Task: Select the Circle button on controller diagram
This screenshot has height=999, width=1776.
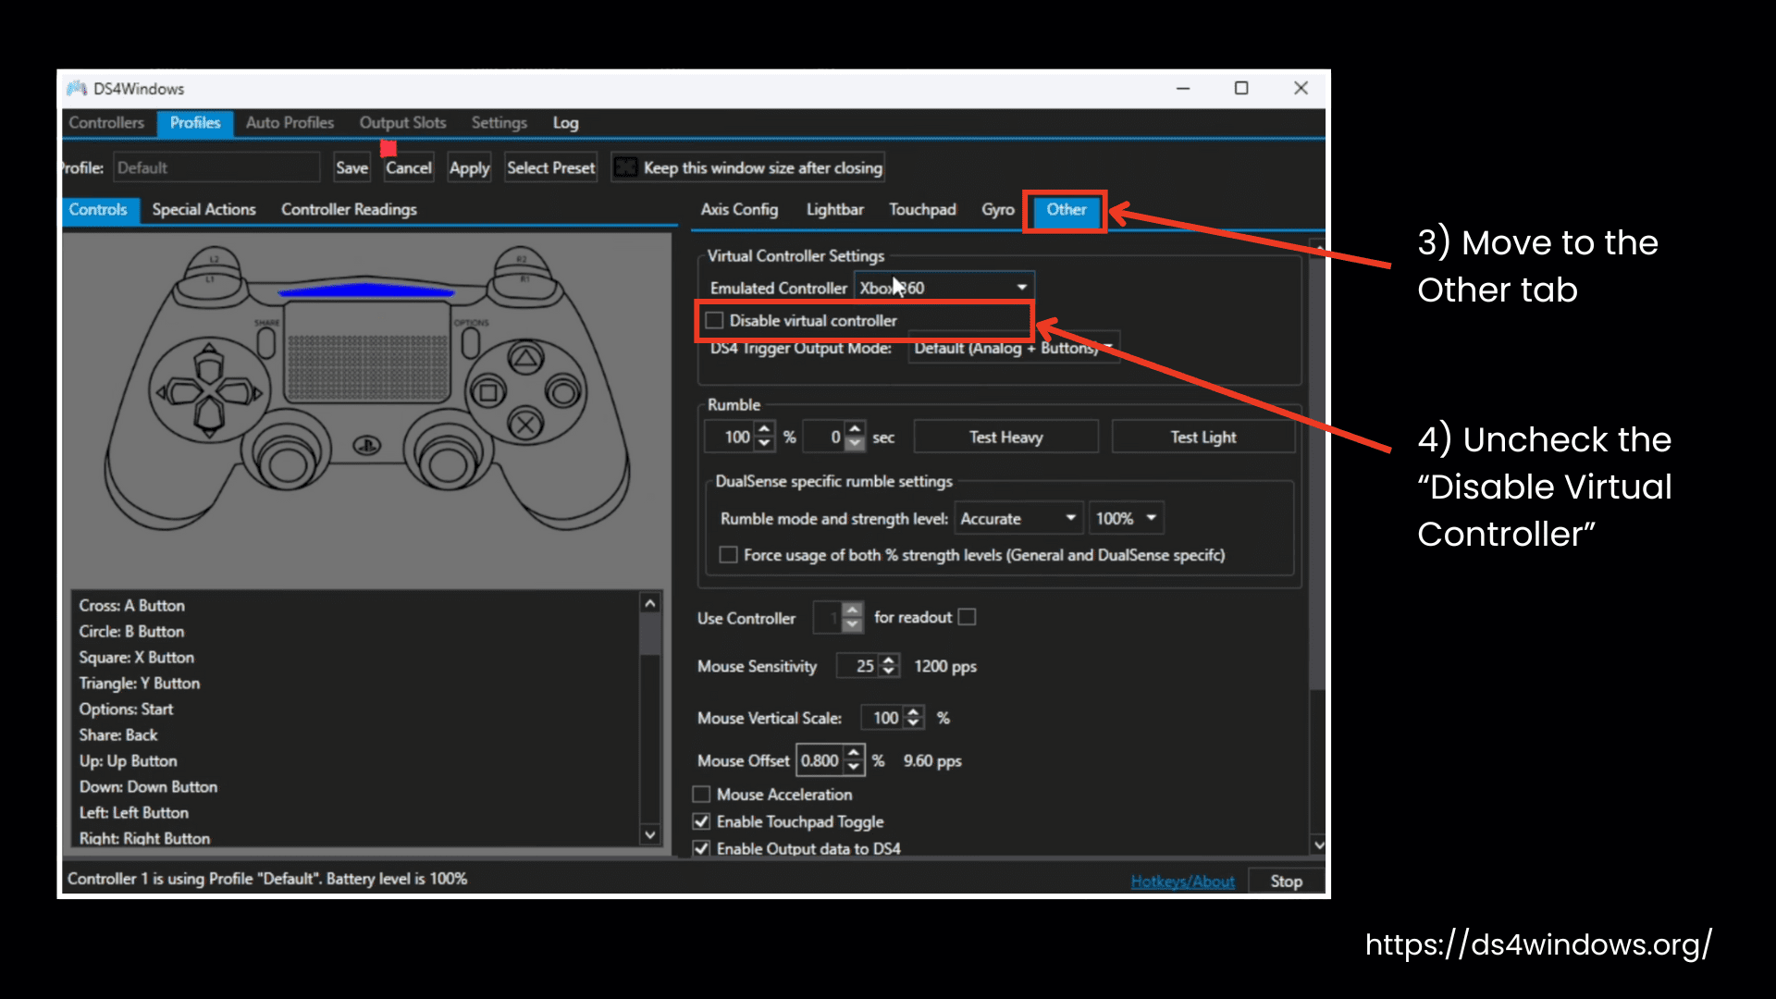Action: [x=562, y=392]
